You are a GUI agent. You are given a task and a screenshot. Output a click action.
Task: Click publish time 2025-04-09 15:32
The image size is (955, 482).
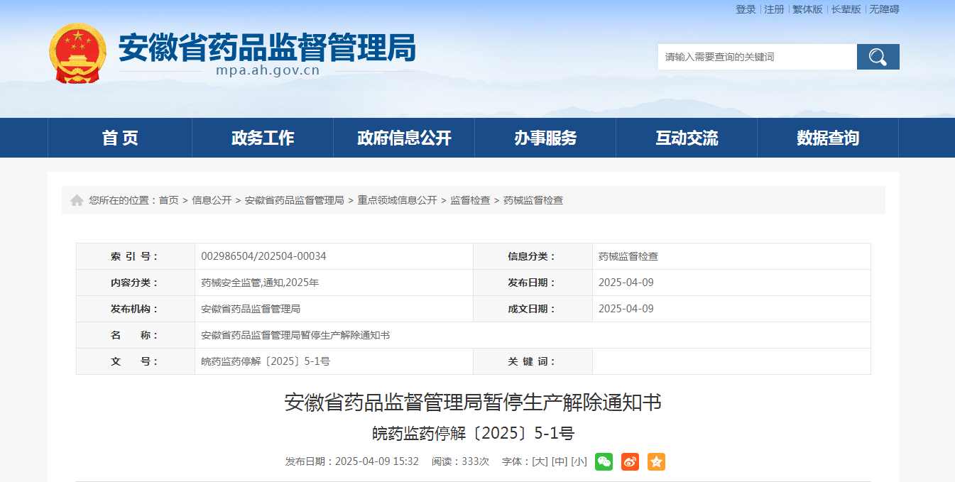pyautogui.click(x=377, y=461)
